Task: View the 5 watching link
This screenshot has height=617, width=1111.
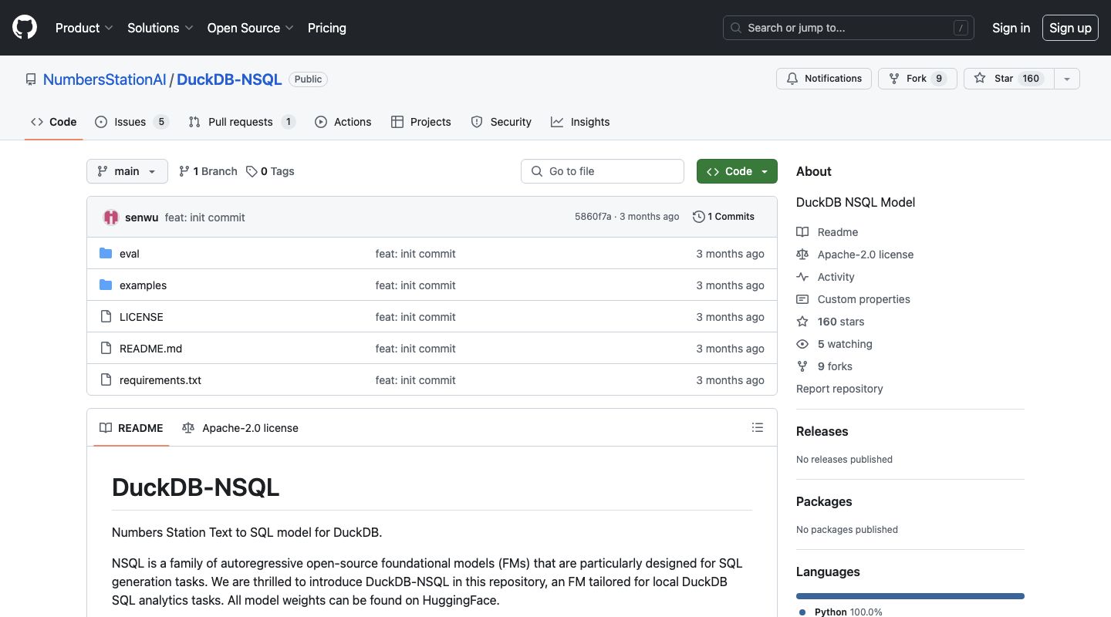Action: click(834, 344)
